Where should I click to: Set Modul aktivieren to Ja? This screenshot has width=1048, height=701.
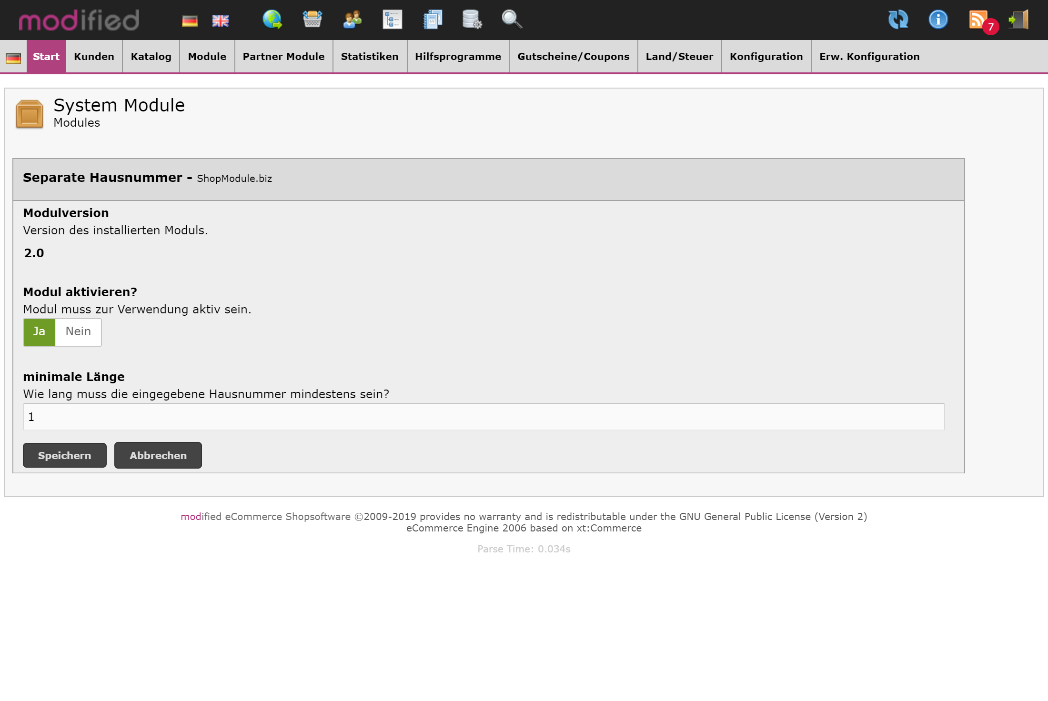[x=40, y=332]
